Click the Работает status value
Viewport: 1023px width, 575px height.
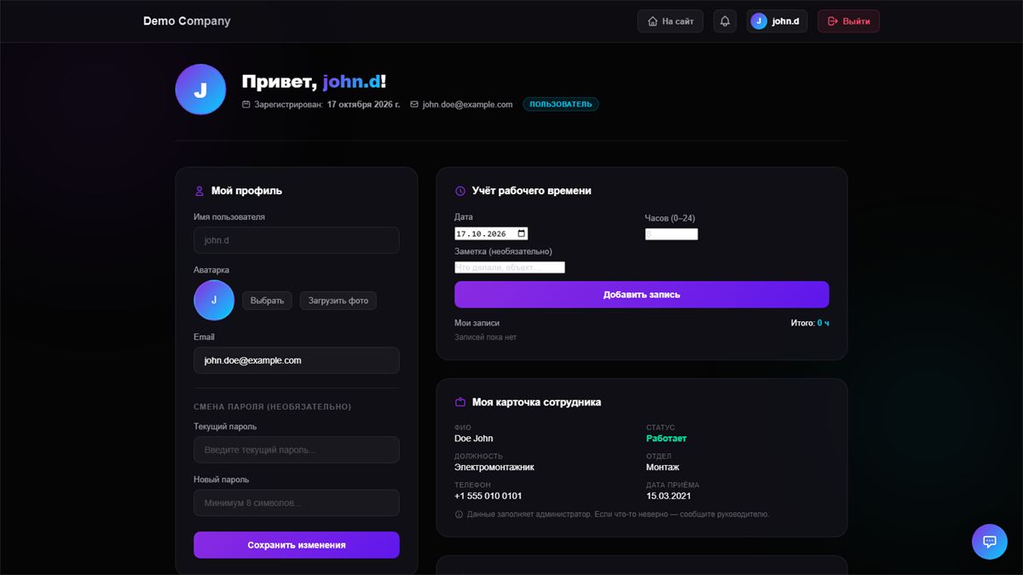point(667,439)
